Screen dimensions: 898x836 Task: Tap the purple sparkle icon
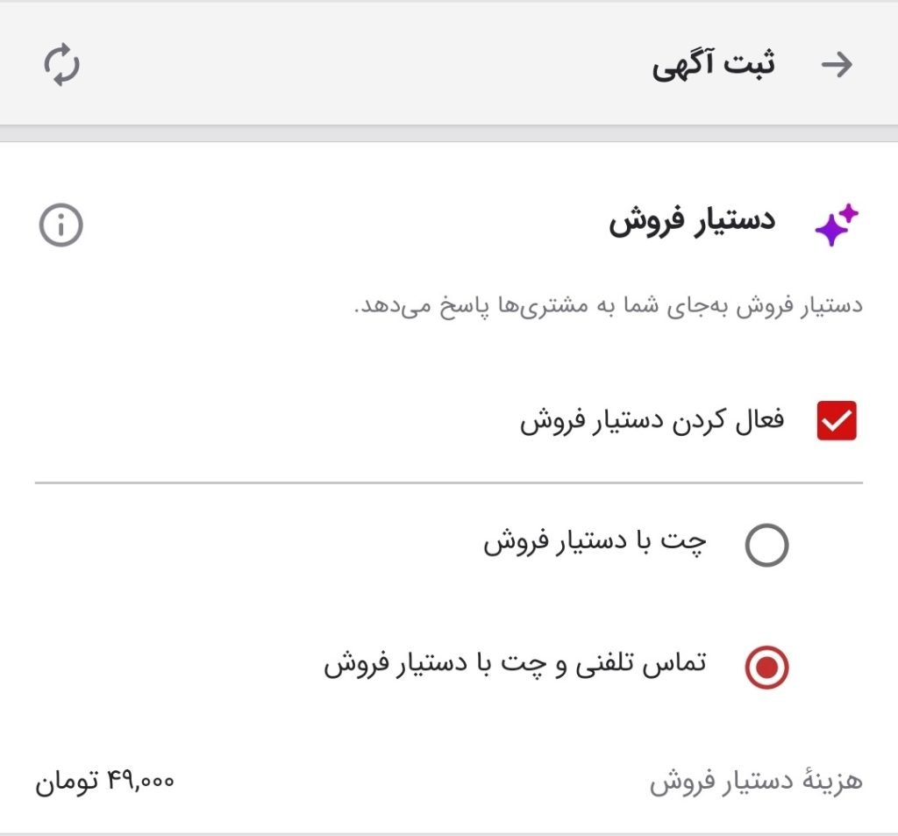tap(836, 225)
